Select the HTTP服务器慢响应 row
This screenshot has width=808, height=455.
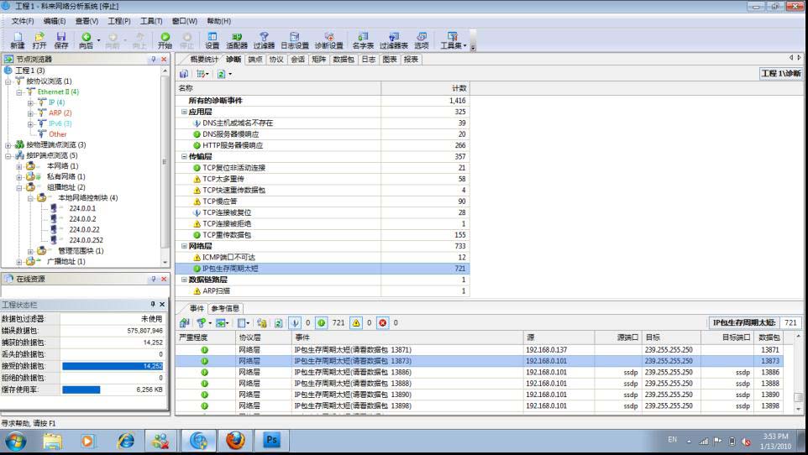(322, 145)
